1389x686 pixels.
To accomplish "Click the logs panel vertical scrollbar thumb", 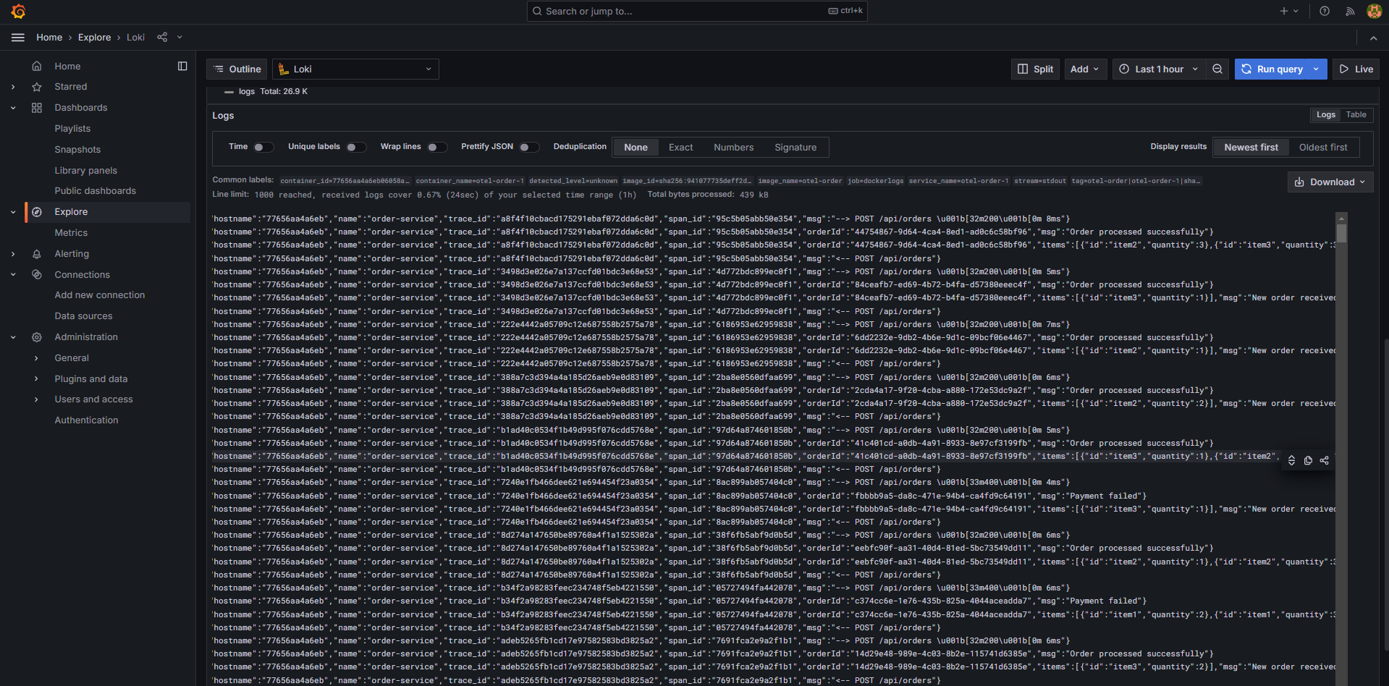I will (1341, 233).
